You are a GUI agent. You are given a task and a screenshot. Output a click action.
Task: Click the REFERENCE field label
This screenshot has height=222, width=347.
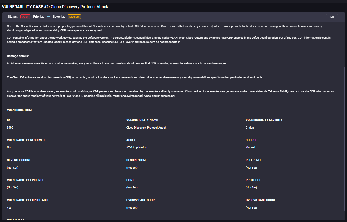pyautogui.click(x=254, y=160)
